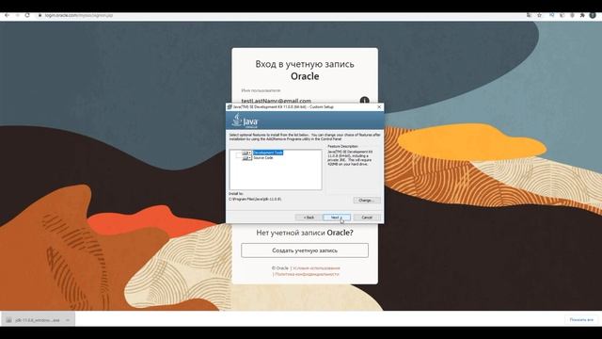
Task: Click Создать учетную запись button
Action: pyautogui.click(x=305, y=250)
